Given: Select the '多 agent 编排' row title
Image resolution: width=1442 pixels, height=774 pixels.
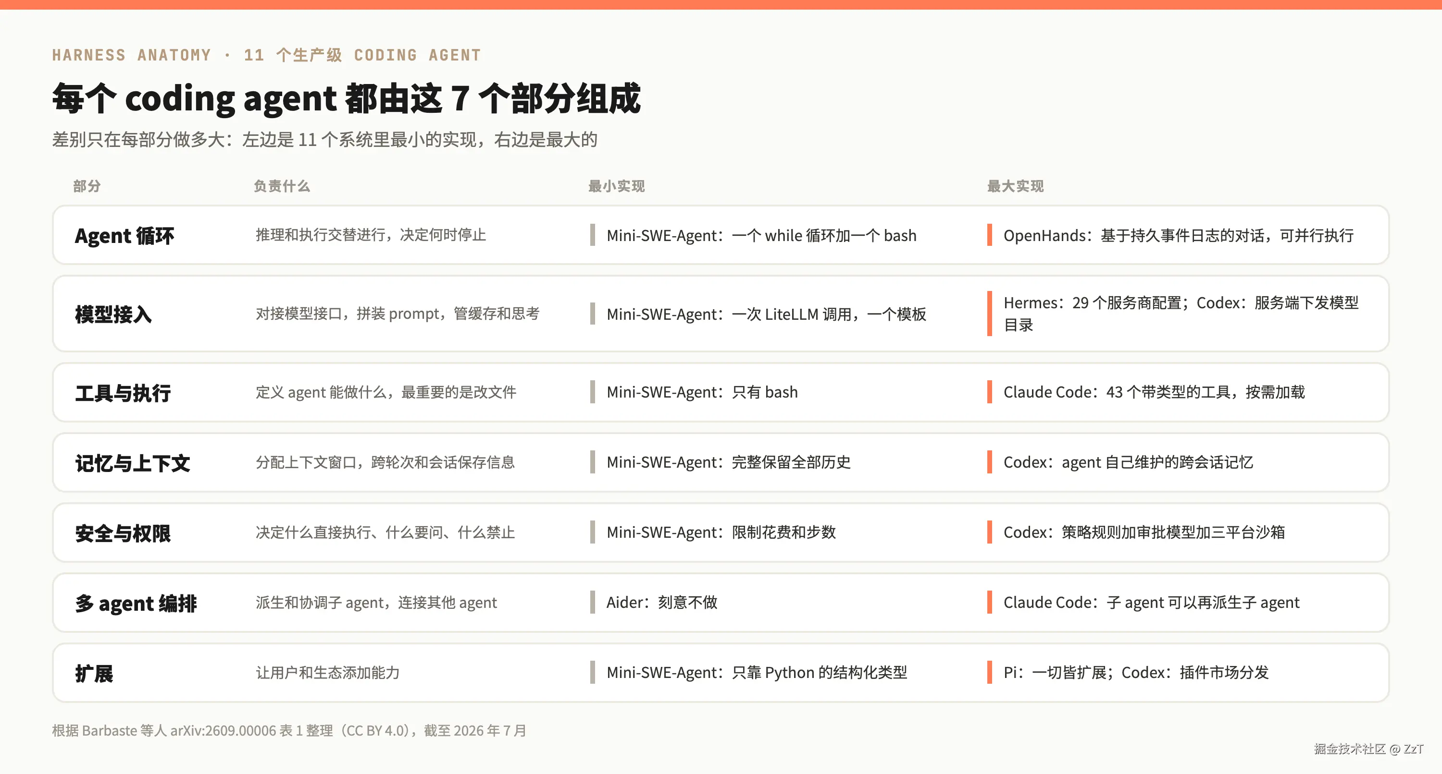Looking at the screenshot, I should (136, 604).
